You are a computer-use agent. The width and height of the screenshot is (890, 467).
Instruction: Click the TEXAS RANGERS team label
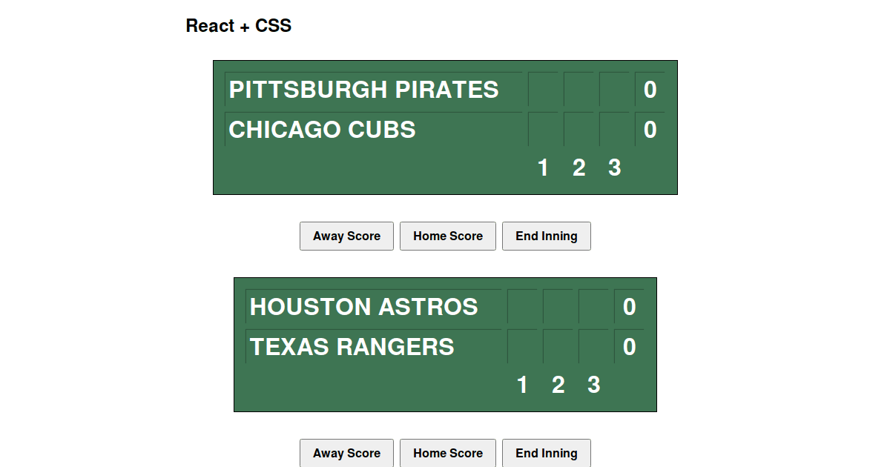click(352, 346)
